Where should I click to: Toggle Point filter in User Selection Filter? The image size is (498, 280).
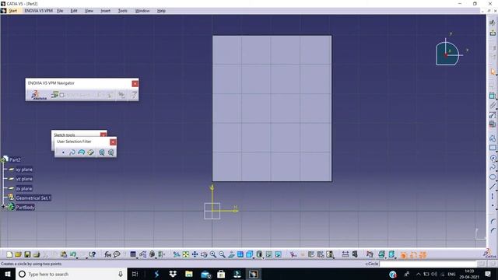pos(63,152)
